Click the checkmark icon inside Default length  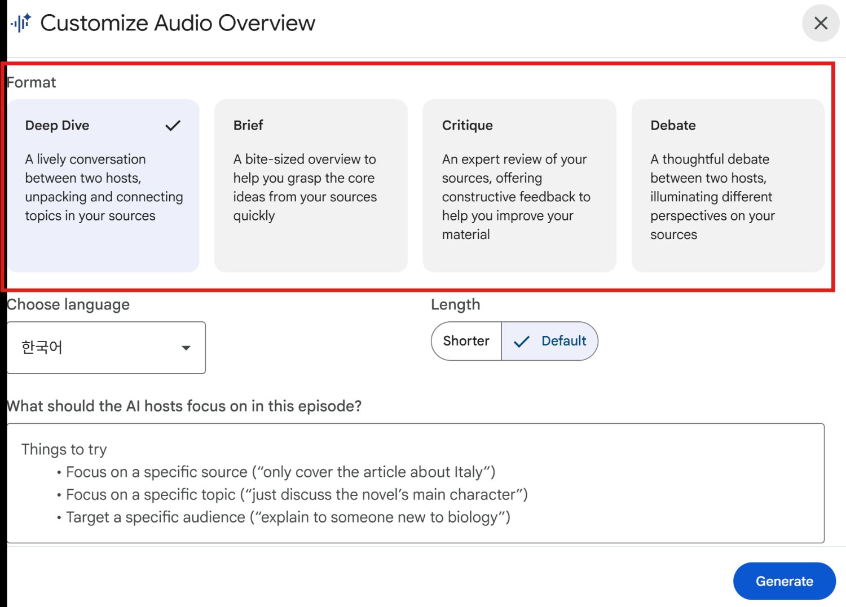coord(522,342)
